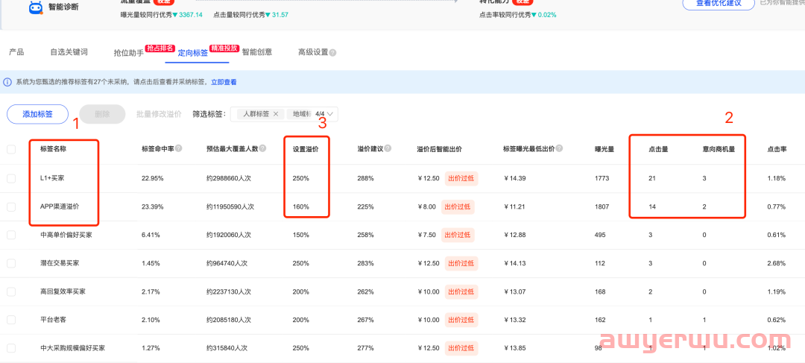Remove the 人群标签 filter chip
This screenshot has height=363, width=805.
point(276,114)
